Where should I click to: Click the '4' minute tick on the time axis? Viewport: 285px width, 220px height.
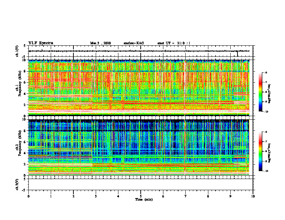[x=118, y=196]
